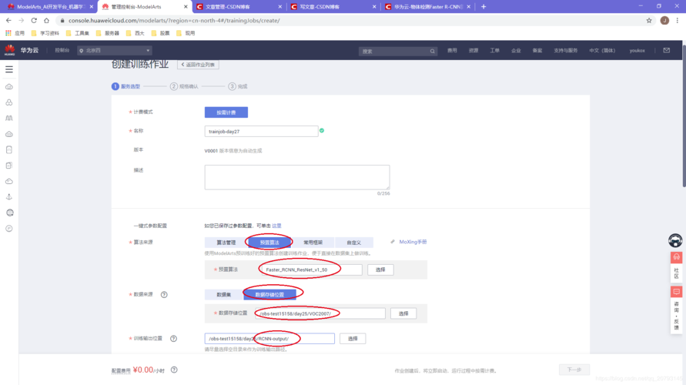
Task: Click the 描述 description text area
Action: point(297,177)
